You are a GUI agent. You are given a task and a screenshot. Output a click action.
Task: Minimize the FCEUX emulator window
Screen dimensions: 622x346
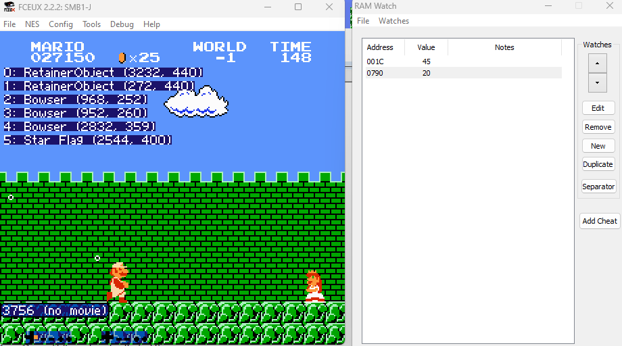pyautogui.click(x=266, y=7)
